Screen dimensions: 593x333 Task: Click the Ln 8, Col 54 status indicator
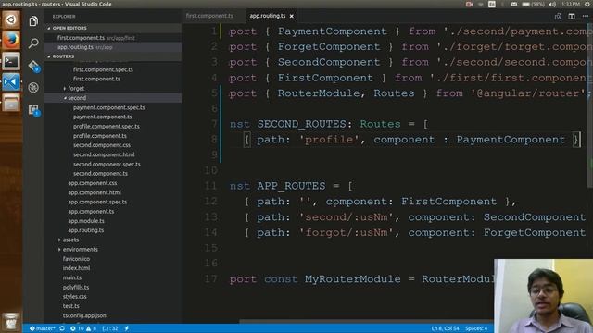coord(445,328)
